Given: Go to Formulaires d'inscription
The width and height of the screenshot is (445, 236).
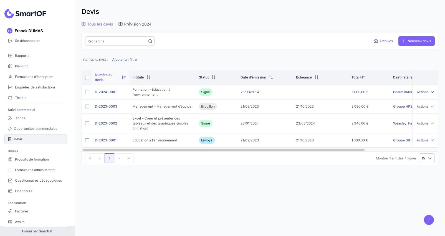Looking at the screenshot, I should tap(34, 77).
